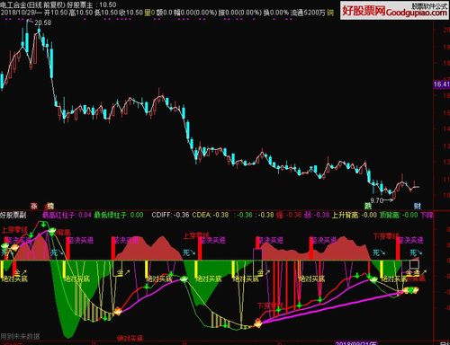Screen dimensions: 450x345
Task: Click the 用到未来数据 notice at bottom left
Action: click(20, 336)
